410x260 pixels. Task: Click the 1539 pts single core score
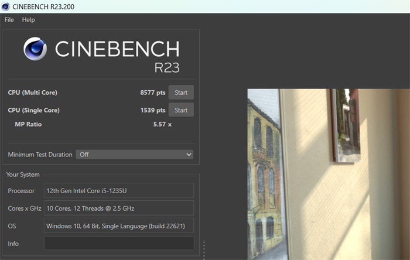pos(153,110)
